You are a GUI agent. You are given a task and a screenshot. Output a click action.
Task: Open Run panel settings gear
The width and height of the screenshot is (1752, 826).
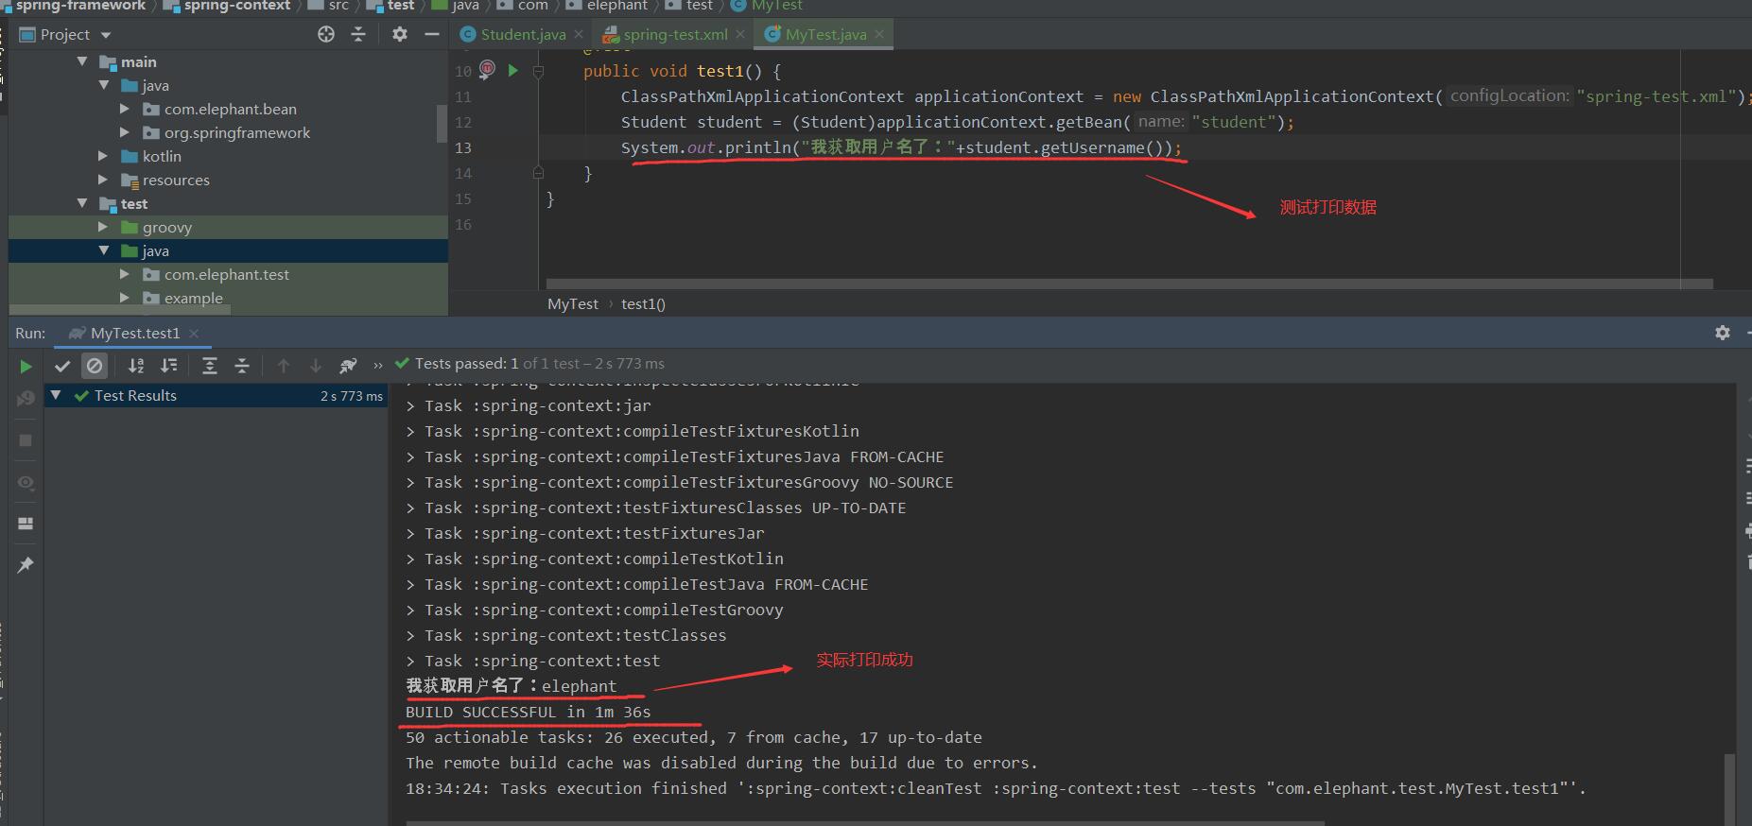pyautogui.click(x=1723, y=333)
